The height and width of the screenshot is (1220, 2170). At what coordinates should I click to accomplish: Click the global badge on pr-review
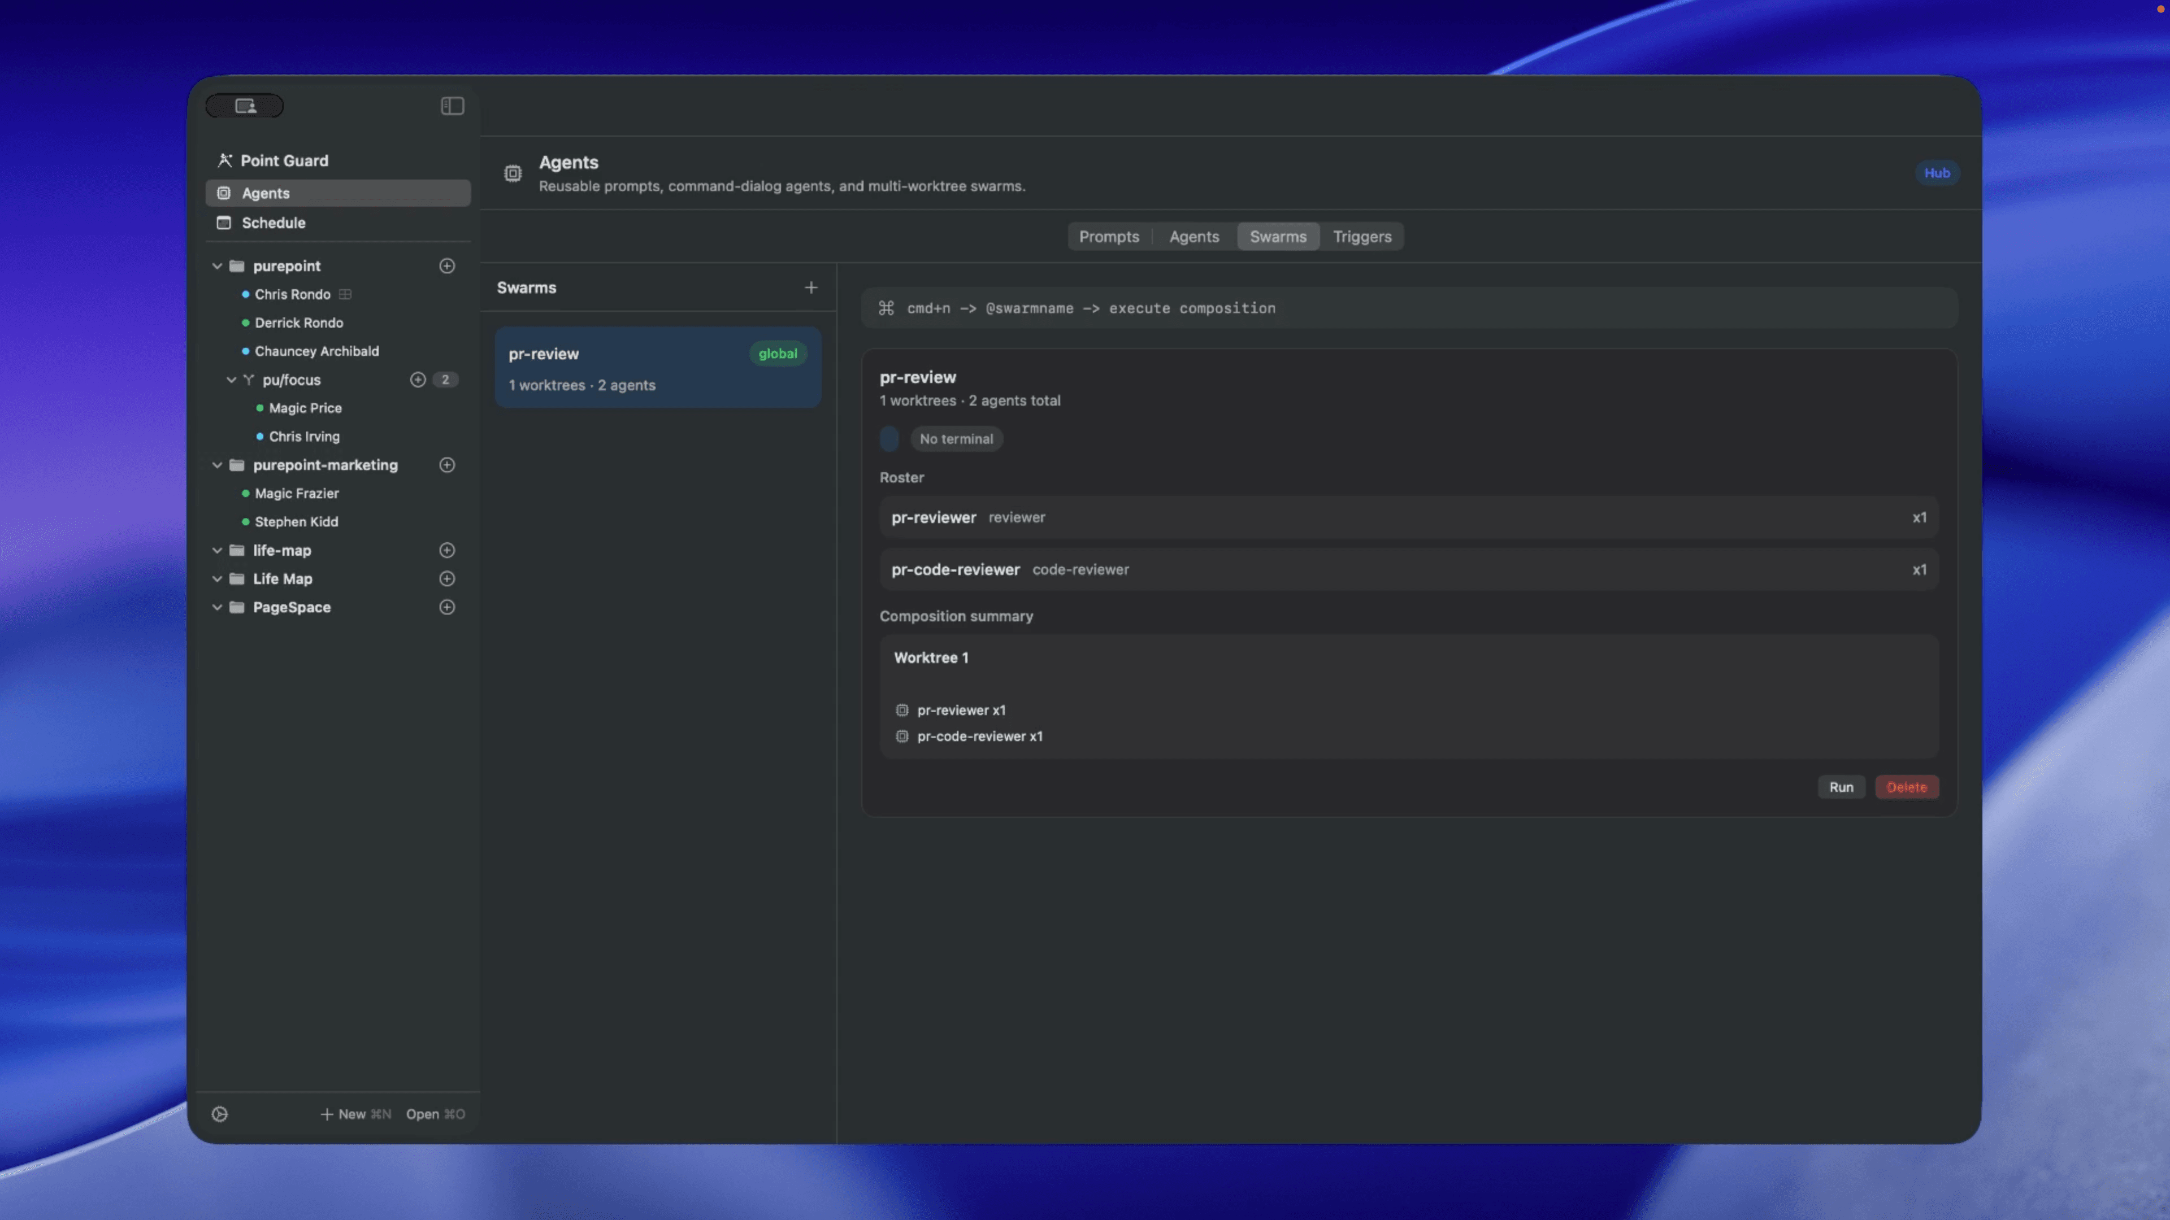(x=778, y=354)
